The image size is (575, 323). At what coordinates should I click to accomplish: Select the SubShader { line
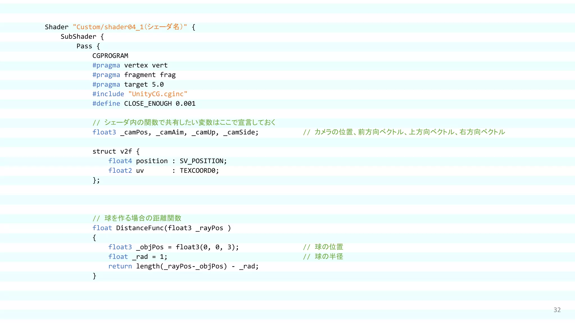pos(82,37)
